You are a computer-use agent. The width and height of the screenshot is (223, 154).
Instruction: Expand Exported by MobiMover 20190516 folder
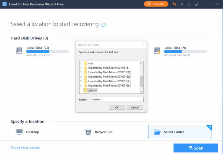81,68
